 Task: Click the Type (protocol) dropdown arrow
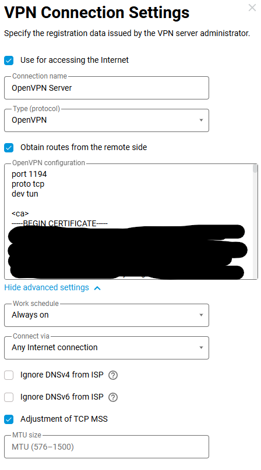pos(201,120)
